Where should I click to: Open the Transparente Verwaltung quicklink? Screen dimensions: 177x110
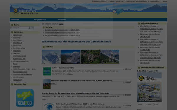22,75
